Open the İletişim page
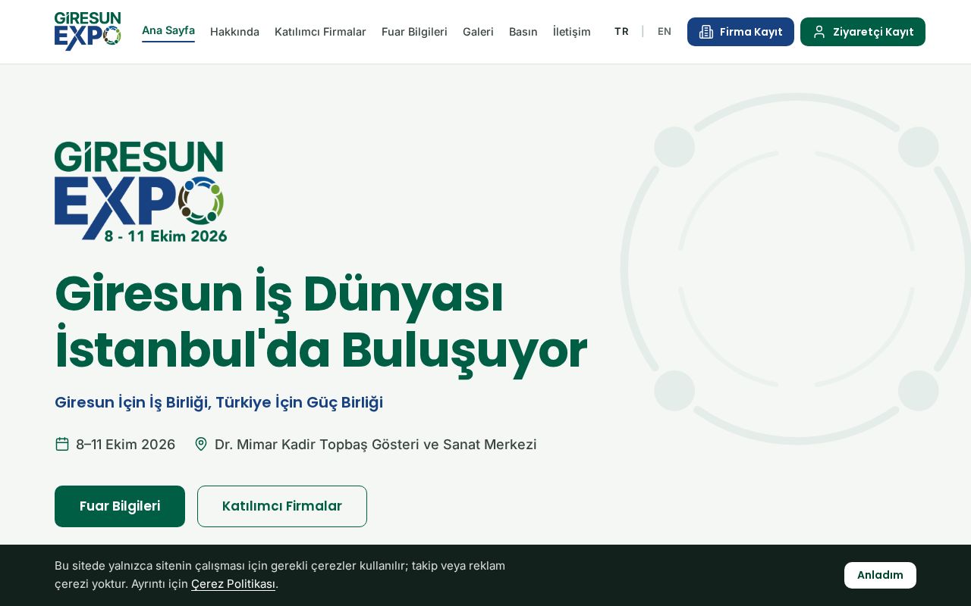971x606 pixels. [x=572, y=32]
